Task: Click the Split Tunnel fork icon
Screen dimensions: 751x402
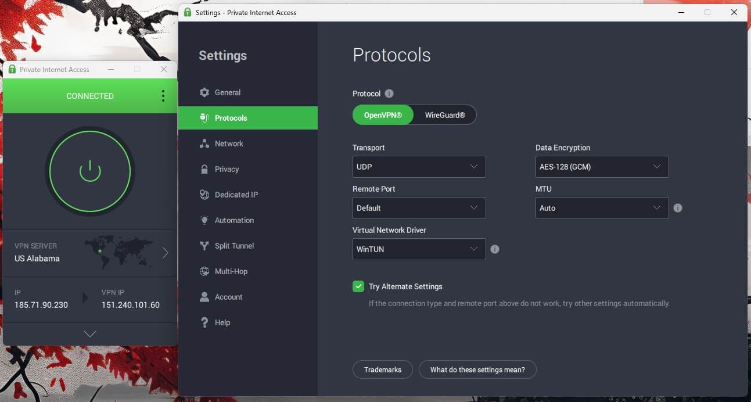Action: [204, 246]
